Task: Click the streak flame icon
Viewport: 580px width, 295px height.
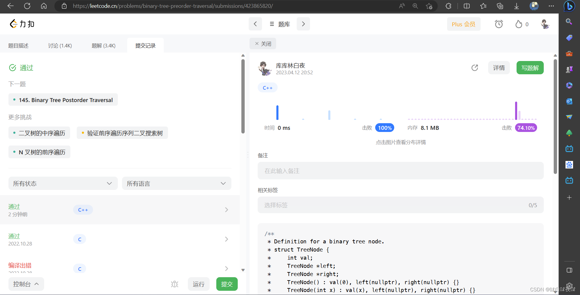Action: click(519, 24)
